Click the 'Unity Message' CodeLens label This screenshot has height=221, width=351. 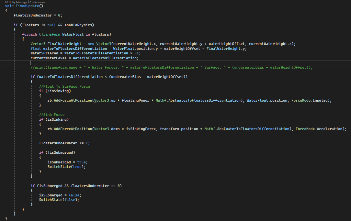(18, 2)
